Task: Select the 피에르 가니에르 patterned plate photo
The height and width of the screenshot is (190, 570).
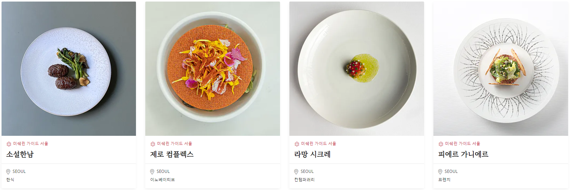Action: coord(501,69)
